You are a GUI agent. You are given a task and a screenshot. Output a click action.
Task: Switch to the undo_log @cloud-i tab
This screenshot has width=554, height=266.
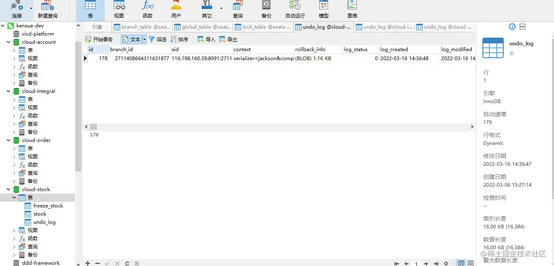tap(384, 27)
